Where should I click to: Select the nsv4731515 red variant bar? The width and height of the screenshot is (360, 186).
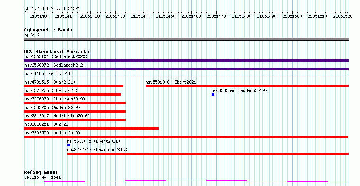74,86
